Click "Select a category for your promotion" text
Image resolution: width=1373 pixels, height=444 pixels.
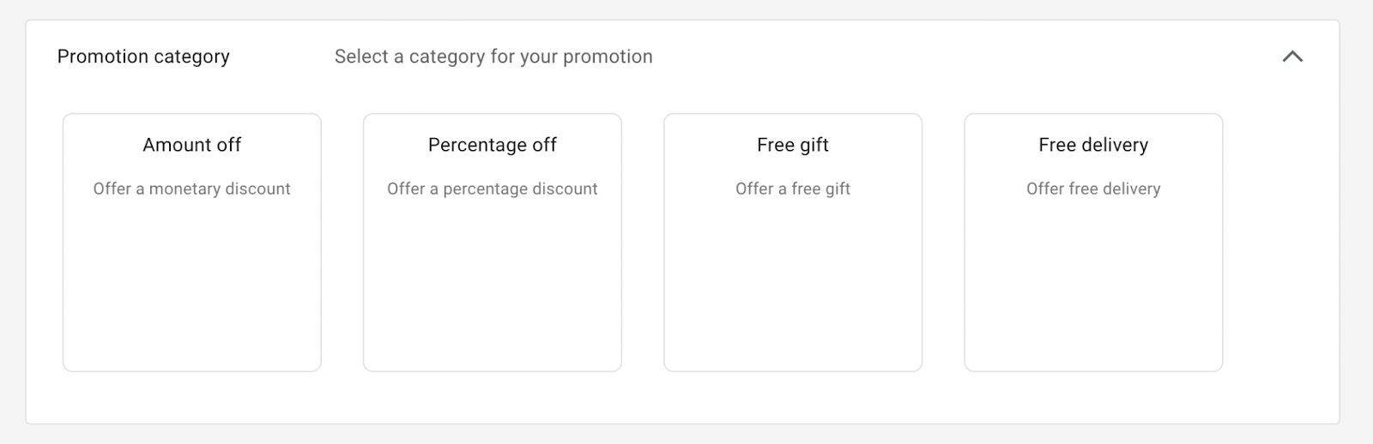[493, 57]
